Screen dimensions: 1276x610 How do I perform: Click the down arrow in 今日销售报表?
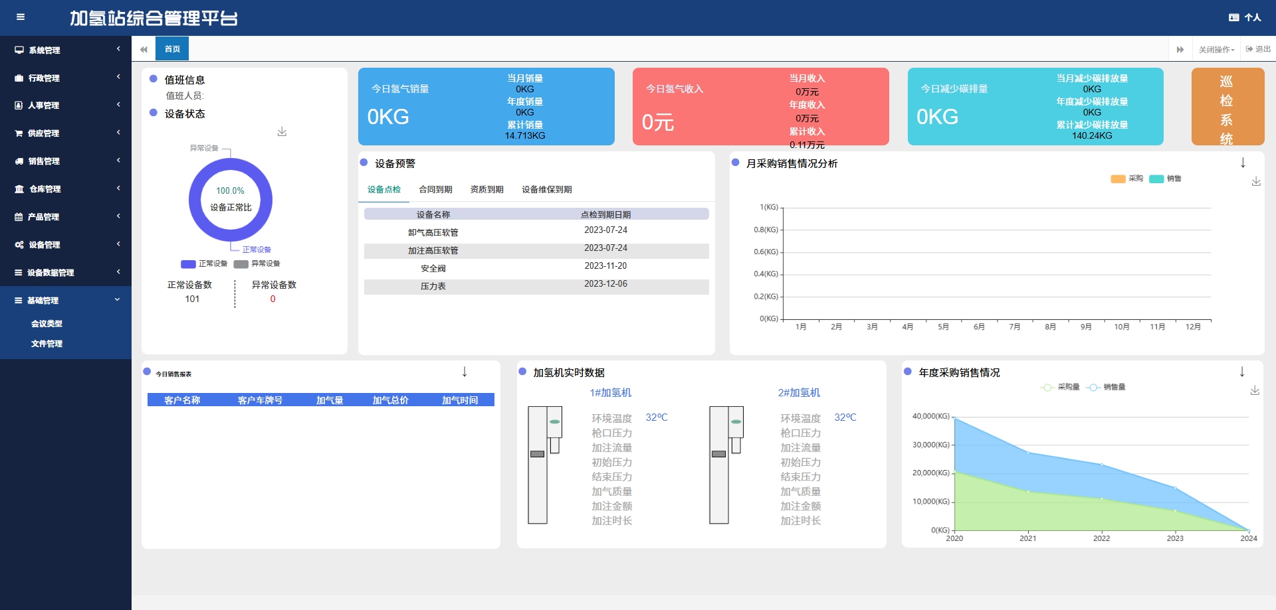[x=465, y=372]
